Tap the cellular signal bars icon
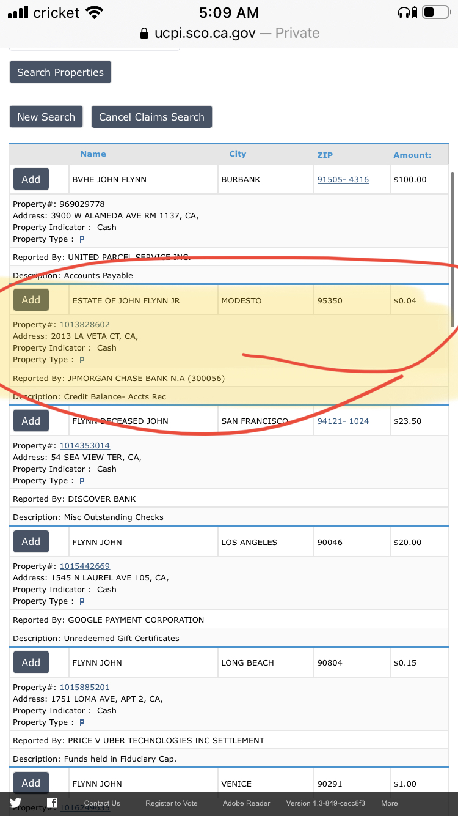The height and width of the screenshot is (816, 458). [18, 12]
